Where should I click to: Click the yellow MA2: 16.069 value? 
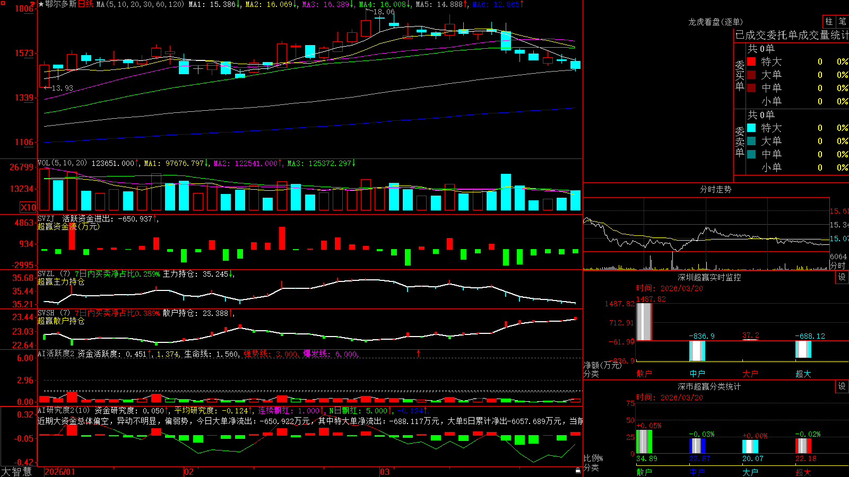[270, 4]
